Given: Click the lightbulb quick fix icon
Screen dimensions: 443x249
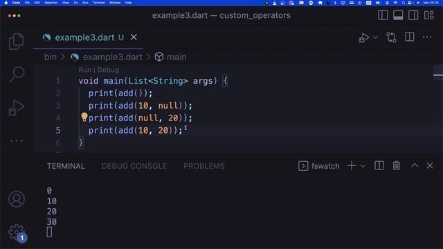Looking at the screenshot, I should 84,117.
